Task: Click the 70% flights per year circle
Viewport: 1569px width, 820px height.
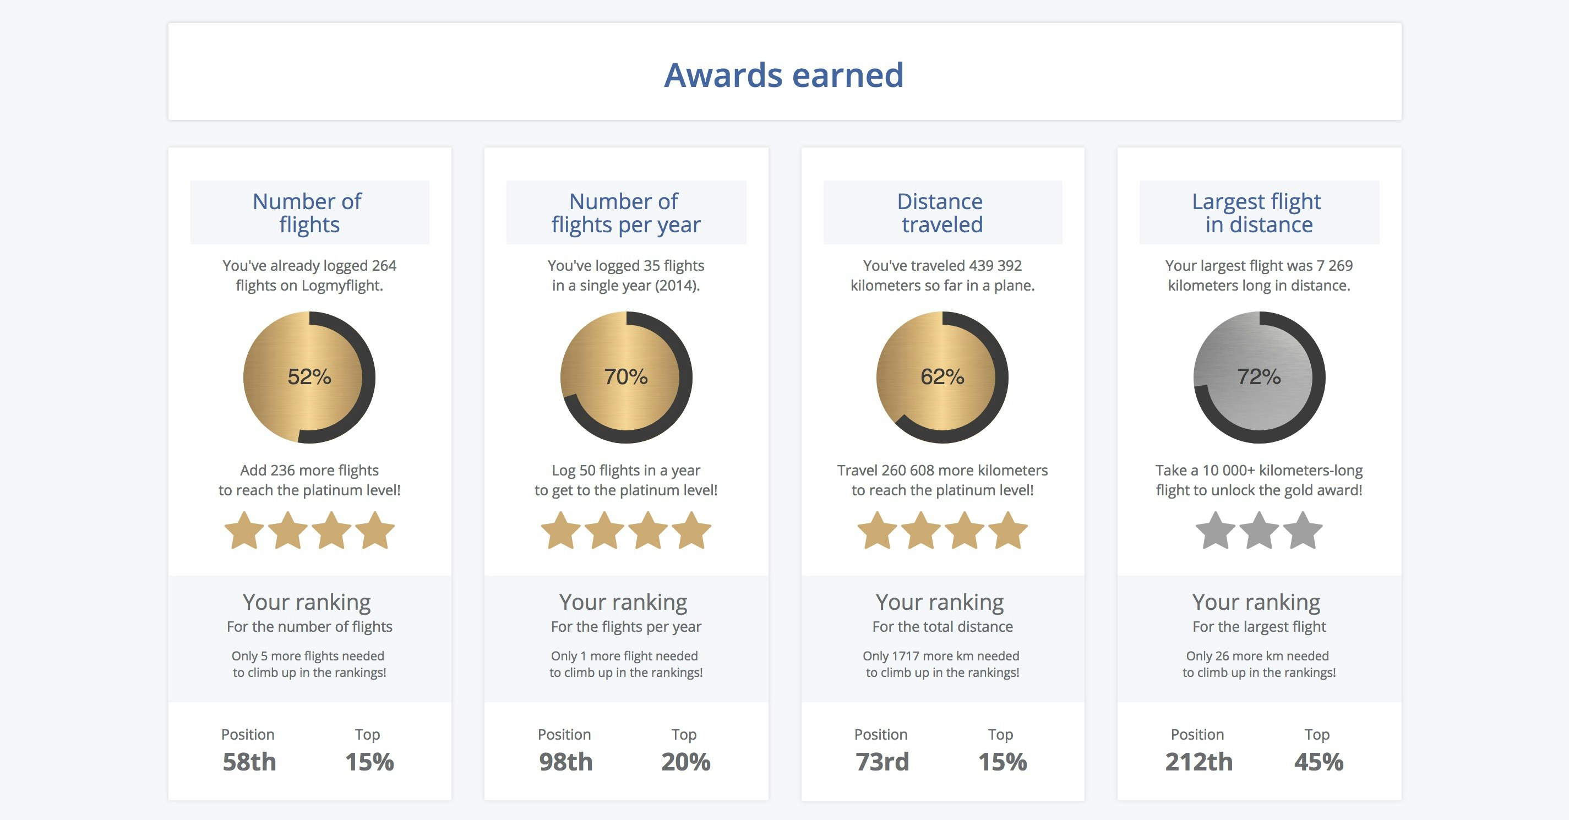Action: (x=626, y=378)
